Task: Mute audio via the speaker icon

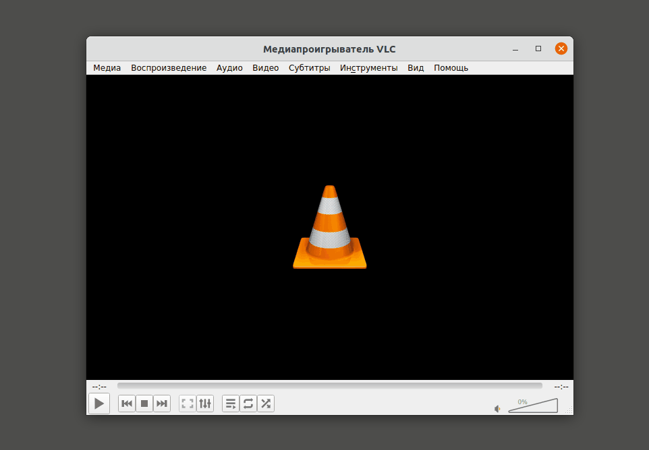Action: coord(497,409)
